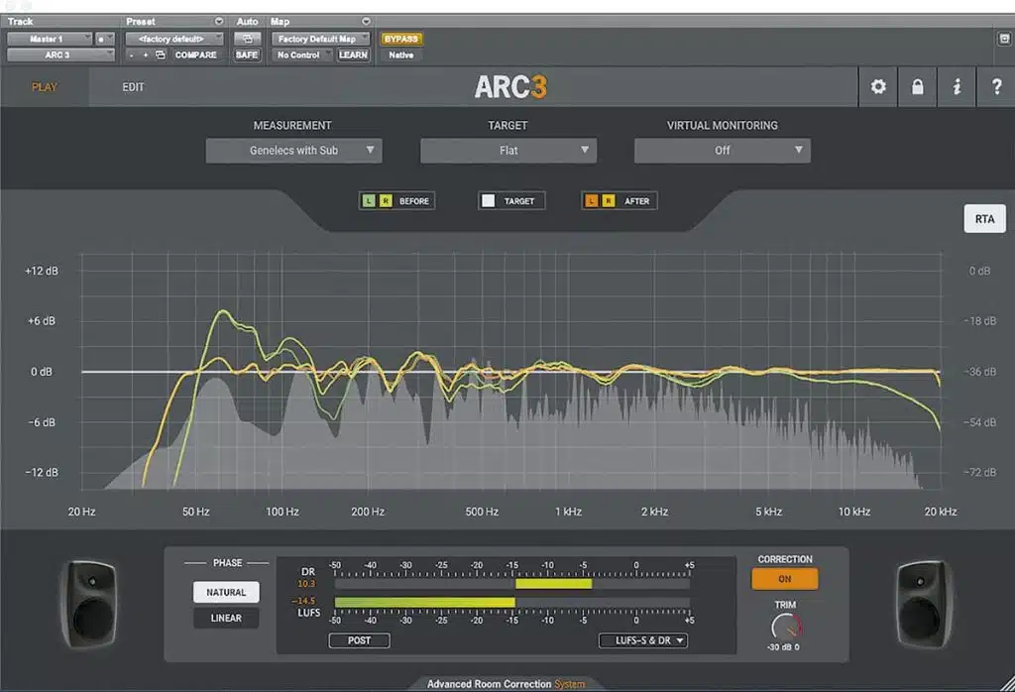This screenshot has height=692, width=1015.
Task: Click the -72 dB RTA scale label
Action: [980, 473]
